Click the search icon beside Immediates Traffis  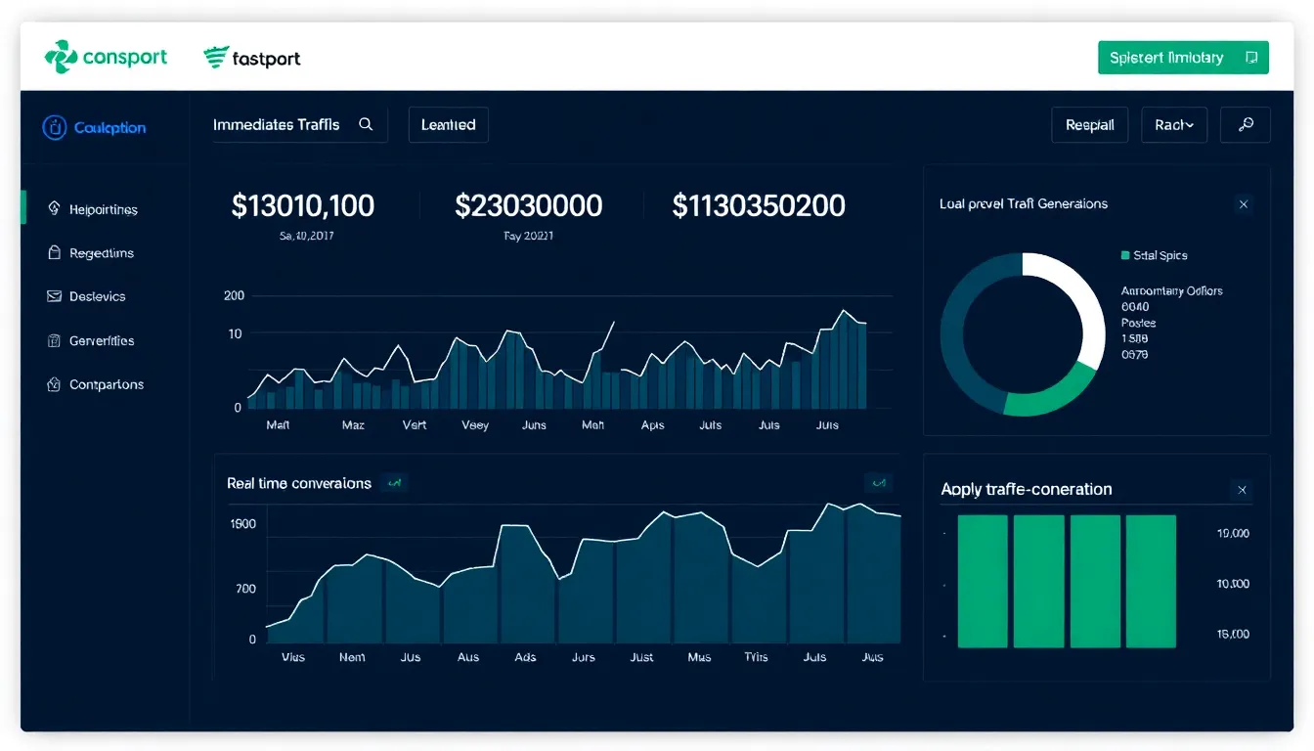(366, 124)
